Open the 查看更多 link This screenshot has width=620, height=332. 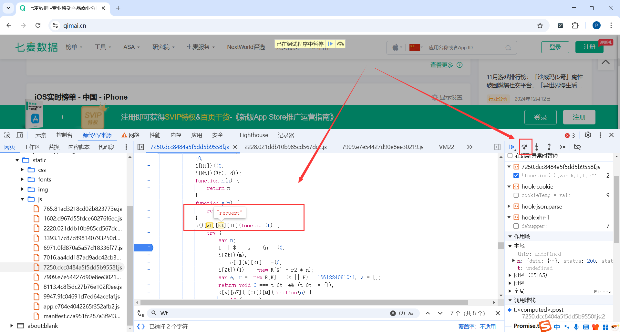point(446,65)
